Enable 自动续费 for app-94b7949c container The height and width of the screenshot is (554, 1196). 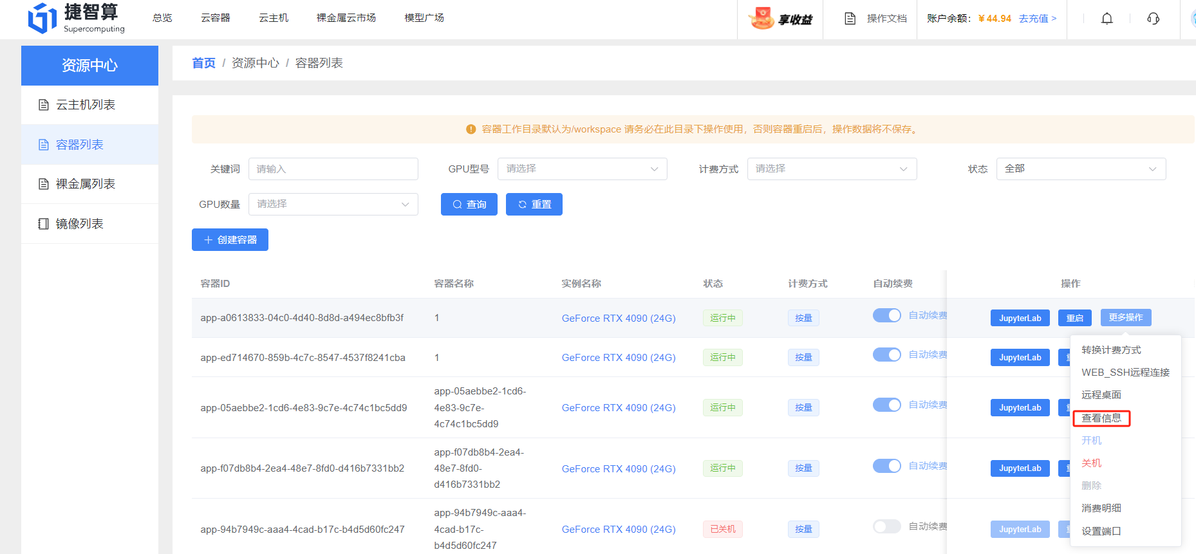887,526
